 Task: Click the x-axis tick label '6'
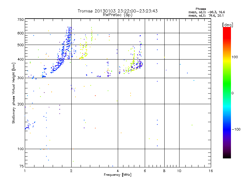click(145, 171)
